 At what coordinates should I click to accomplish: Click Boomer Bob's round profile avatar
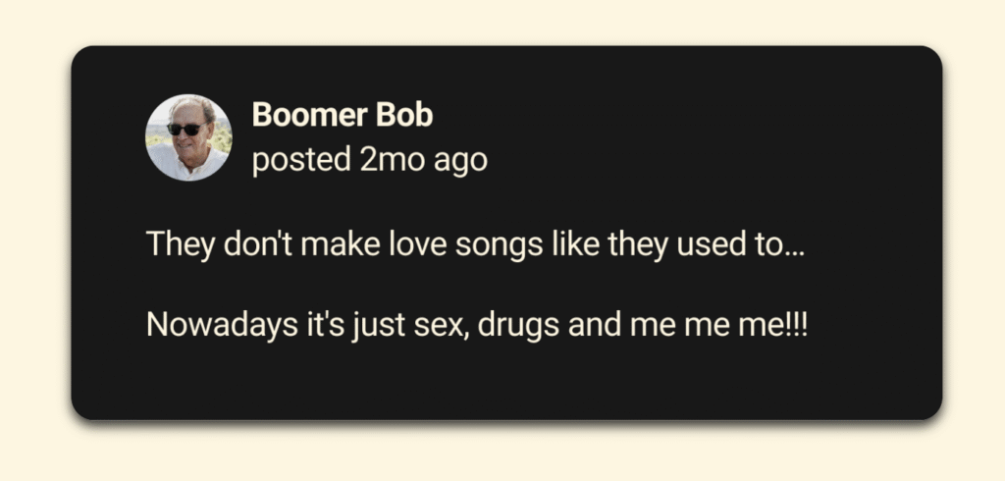pyautogui.click(x=188, y=137)
